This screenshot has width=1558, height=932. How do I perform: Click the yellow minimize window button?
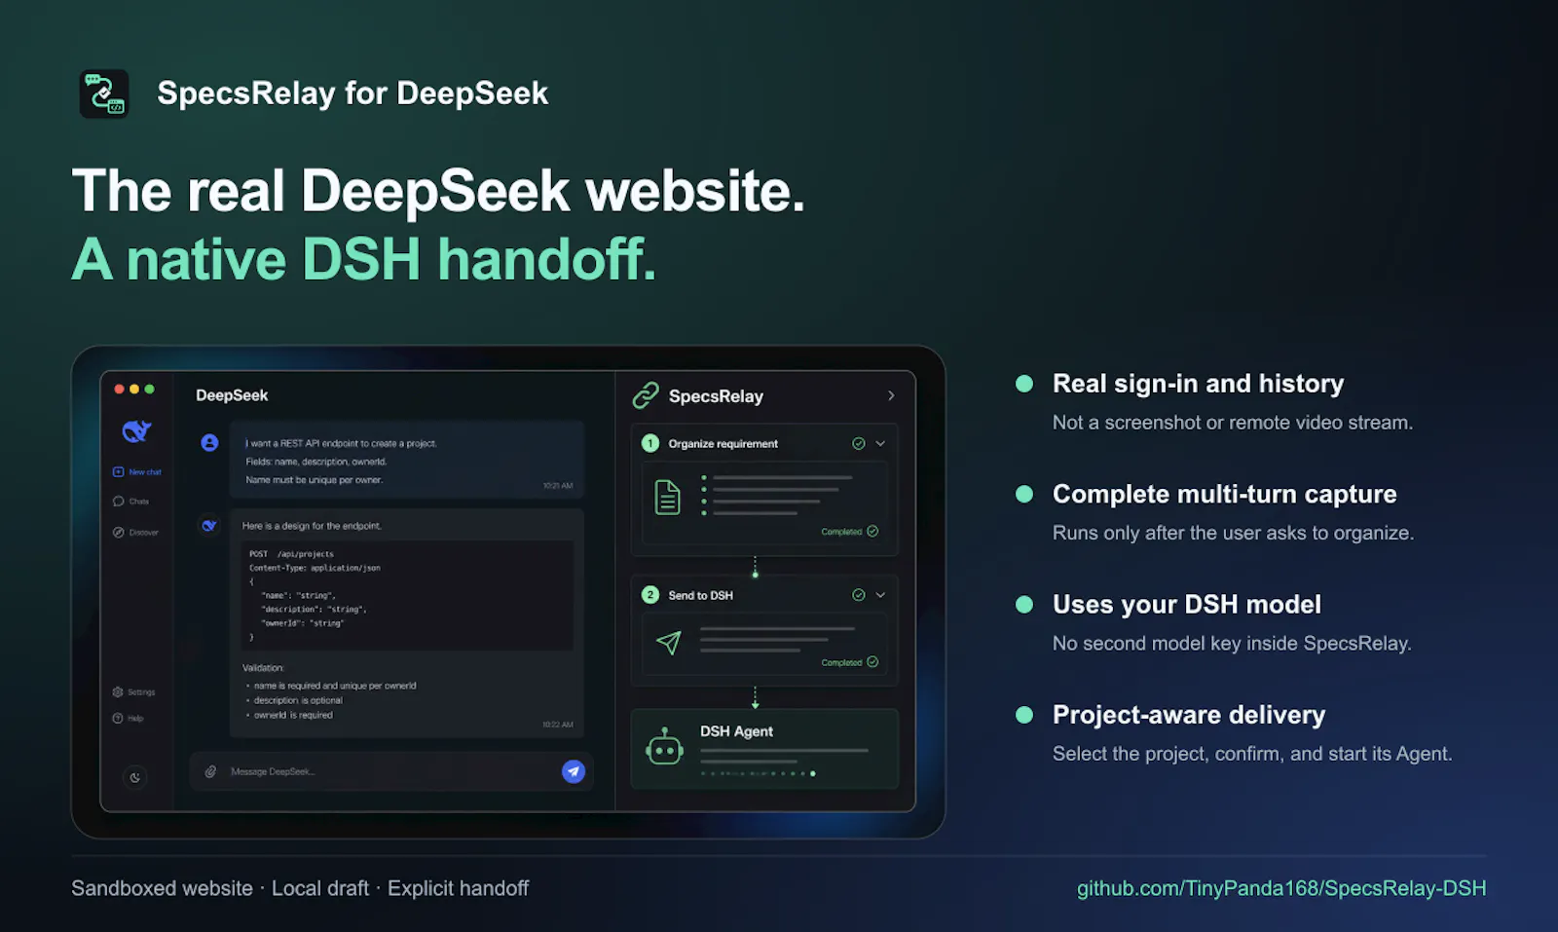pyautogui.click(x=134, y=389)
